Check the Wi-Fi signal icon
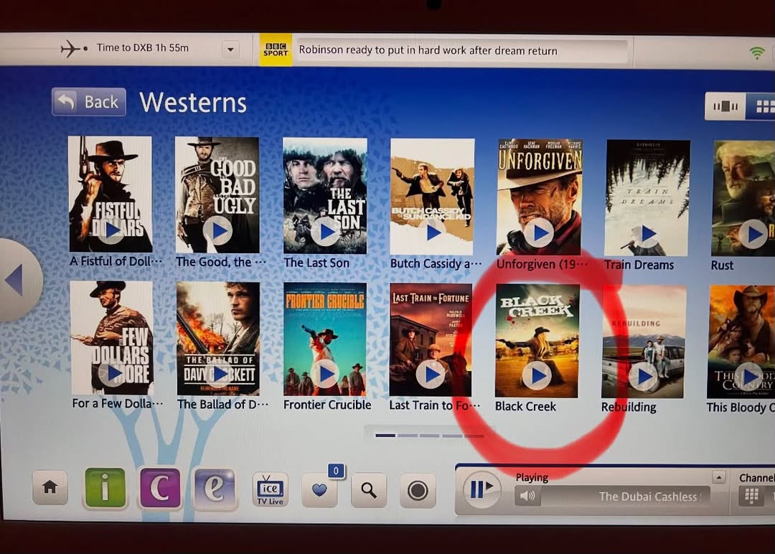The image size is (775, 554). click(757, 52)
